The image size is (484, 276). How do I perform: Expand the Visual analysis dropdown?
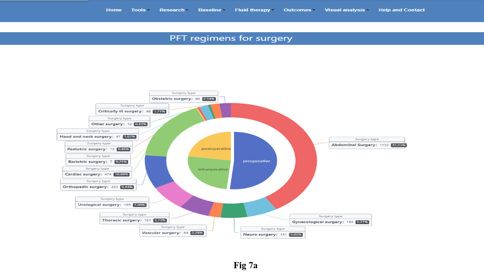(346, 10)
